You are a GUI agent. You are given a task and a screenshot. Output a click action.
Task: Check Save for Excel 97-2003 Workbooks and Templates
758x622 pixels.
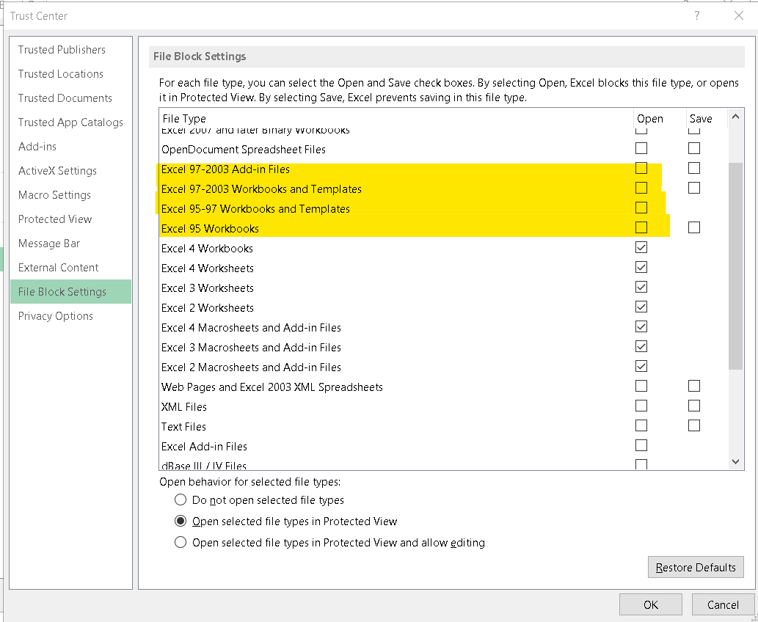click(693, 188)
